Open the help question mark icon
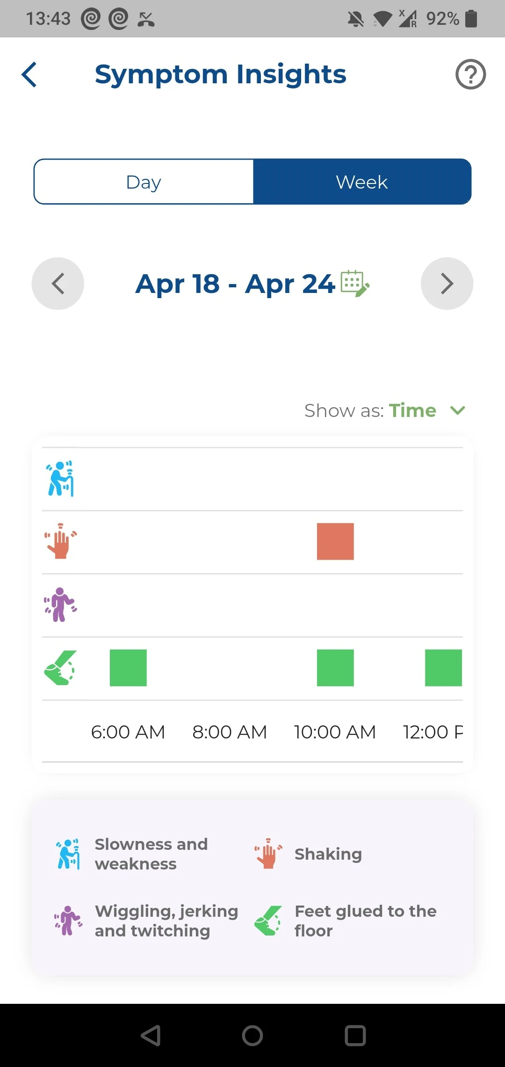This screenshot has width=505, height=1067. point(470,74)
